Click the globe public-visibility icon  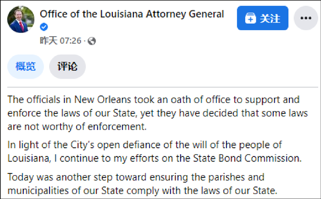(92, 41)
